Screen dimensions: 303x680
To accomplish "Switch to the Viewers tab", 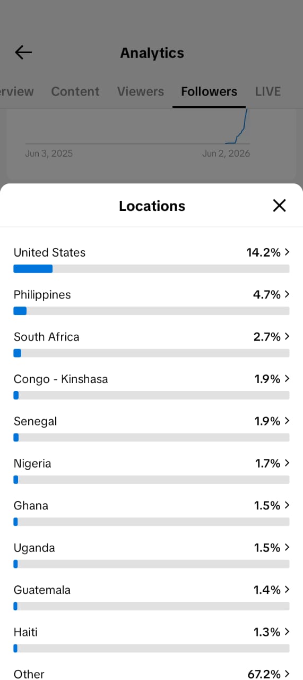I will click(141, 91).
